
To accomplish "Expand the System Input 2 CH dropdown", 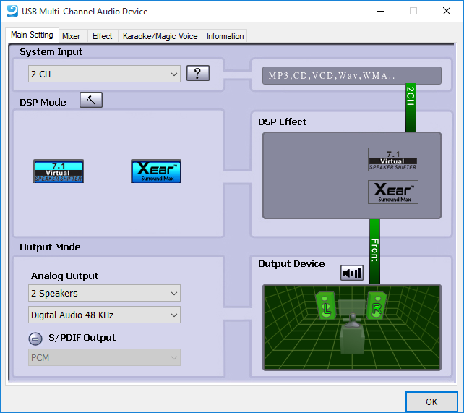I will (x=105, y=74).
